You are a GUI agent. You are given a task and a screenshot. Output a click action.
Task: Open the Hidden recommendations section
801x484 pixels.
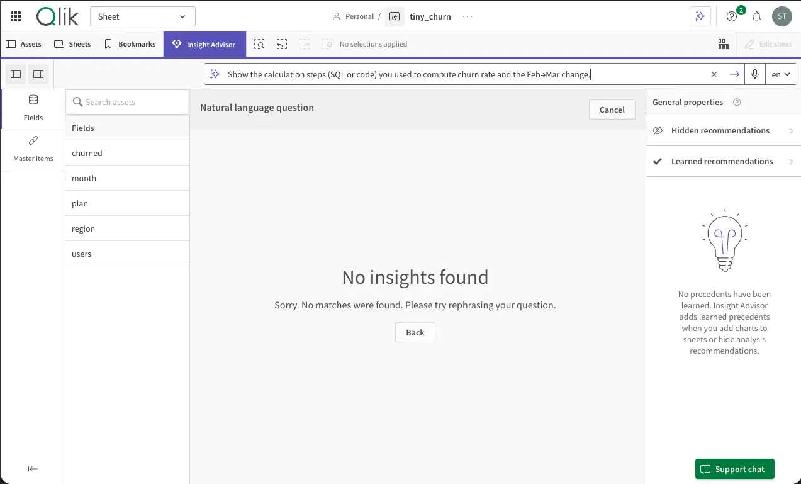[x=722, y=130]
